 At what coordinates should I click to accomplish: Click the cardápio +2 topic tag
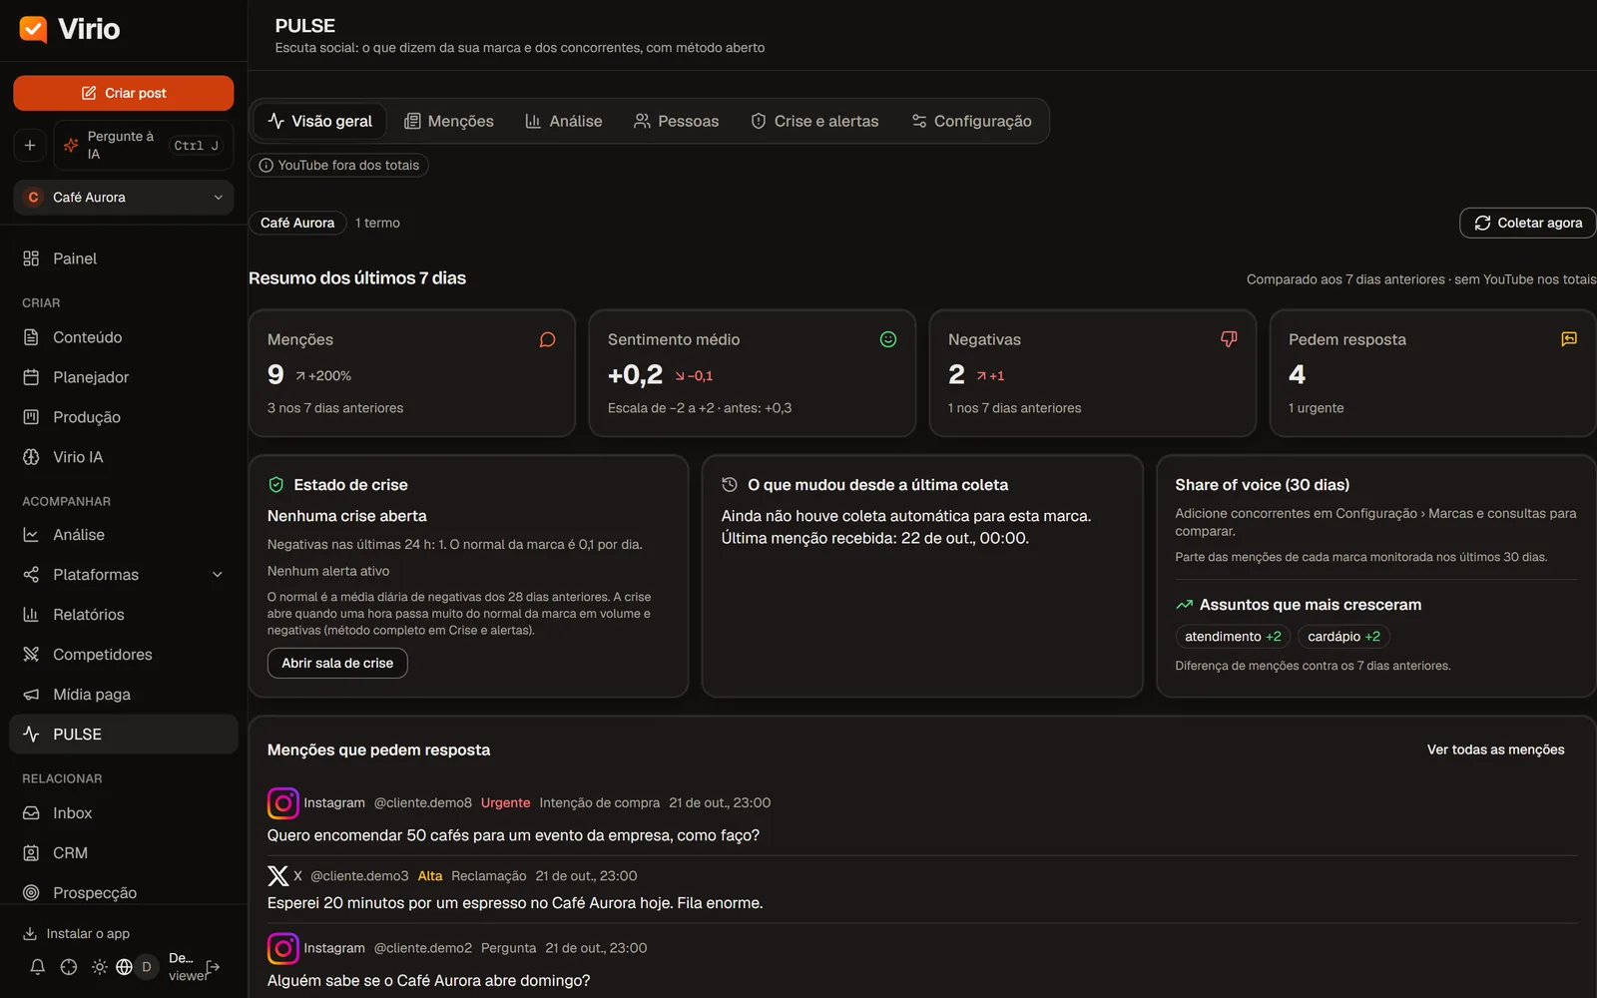[x=1343, y=637]
